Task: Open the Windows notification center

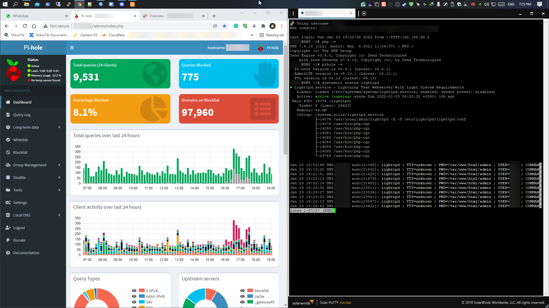Action: [x=540, y=4]
